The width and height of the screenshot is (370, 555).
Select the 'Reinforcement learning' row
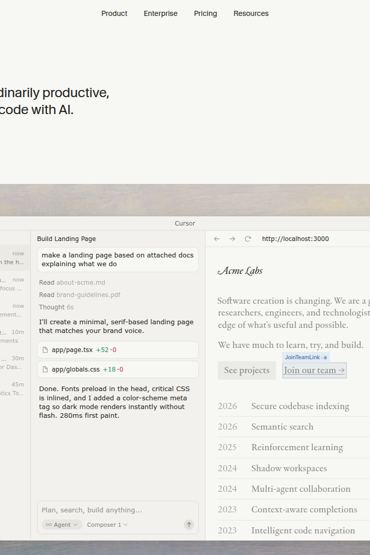pos(294,447)
